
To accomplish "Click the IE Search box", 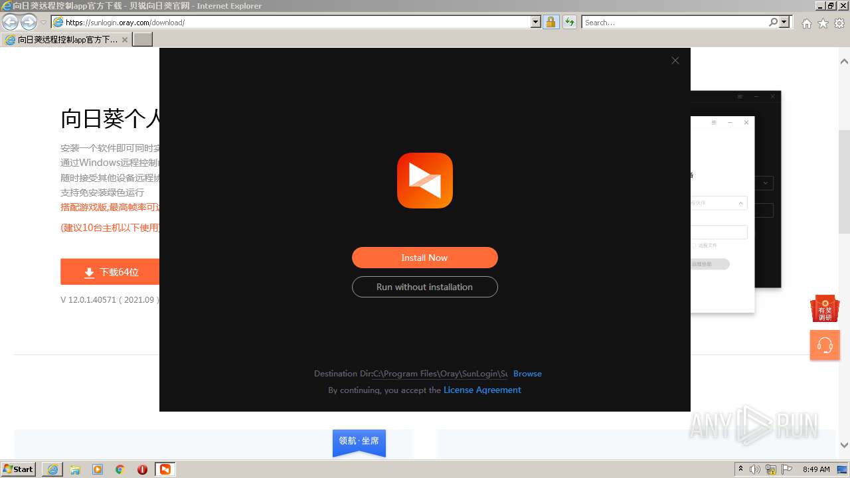I will click(675, 23).
